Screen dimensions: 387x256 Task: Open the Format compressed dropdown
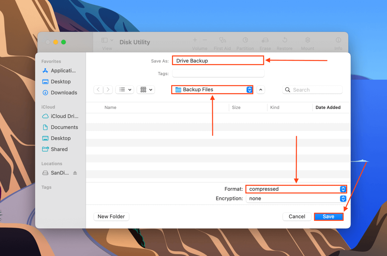(x=296, y=189)
